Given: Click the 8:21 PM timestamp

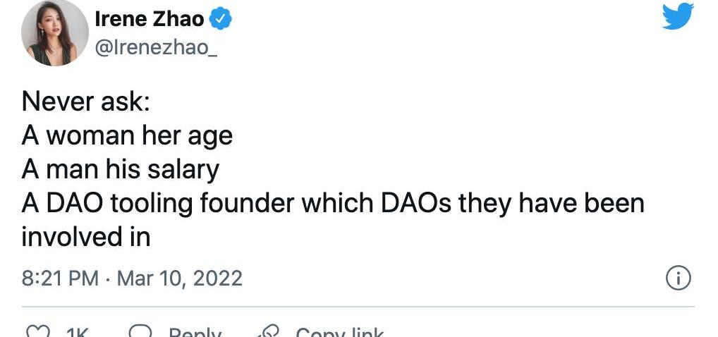Looking at the screenshot, I should (x=60, y=278).
